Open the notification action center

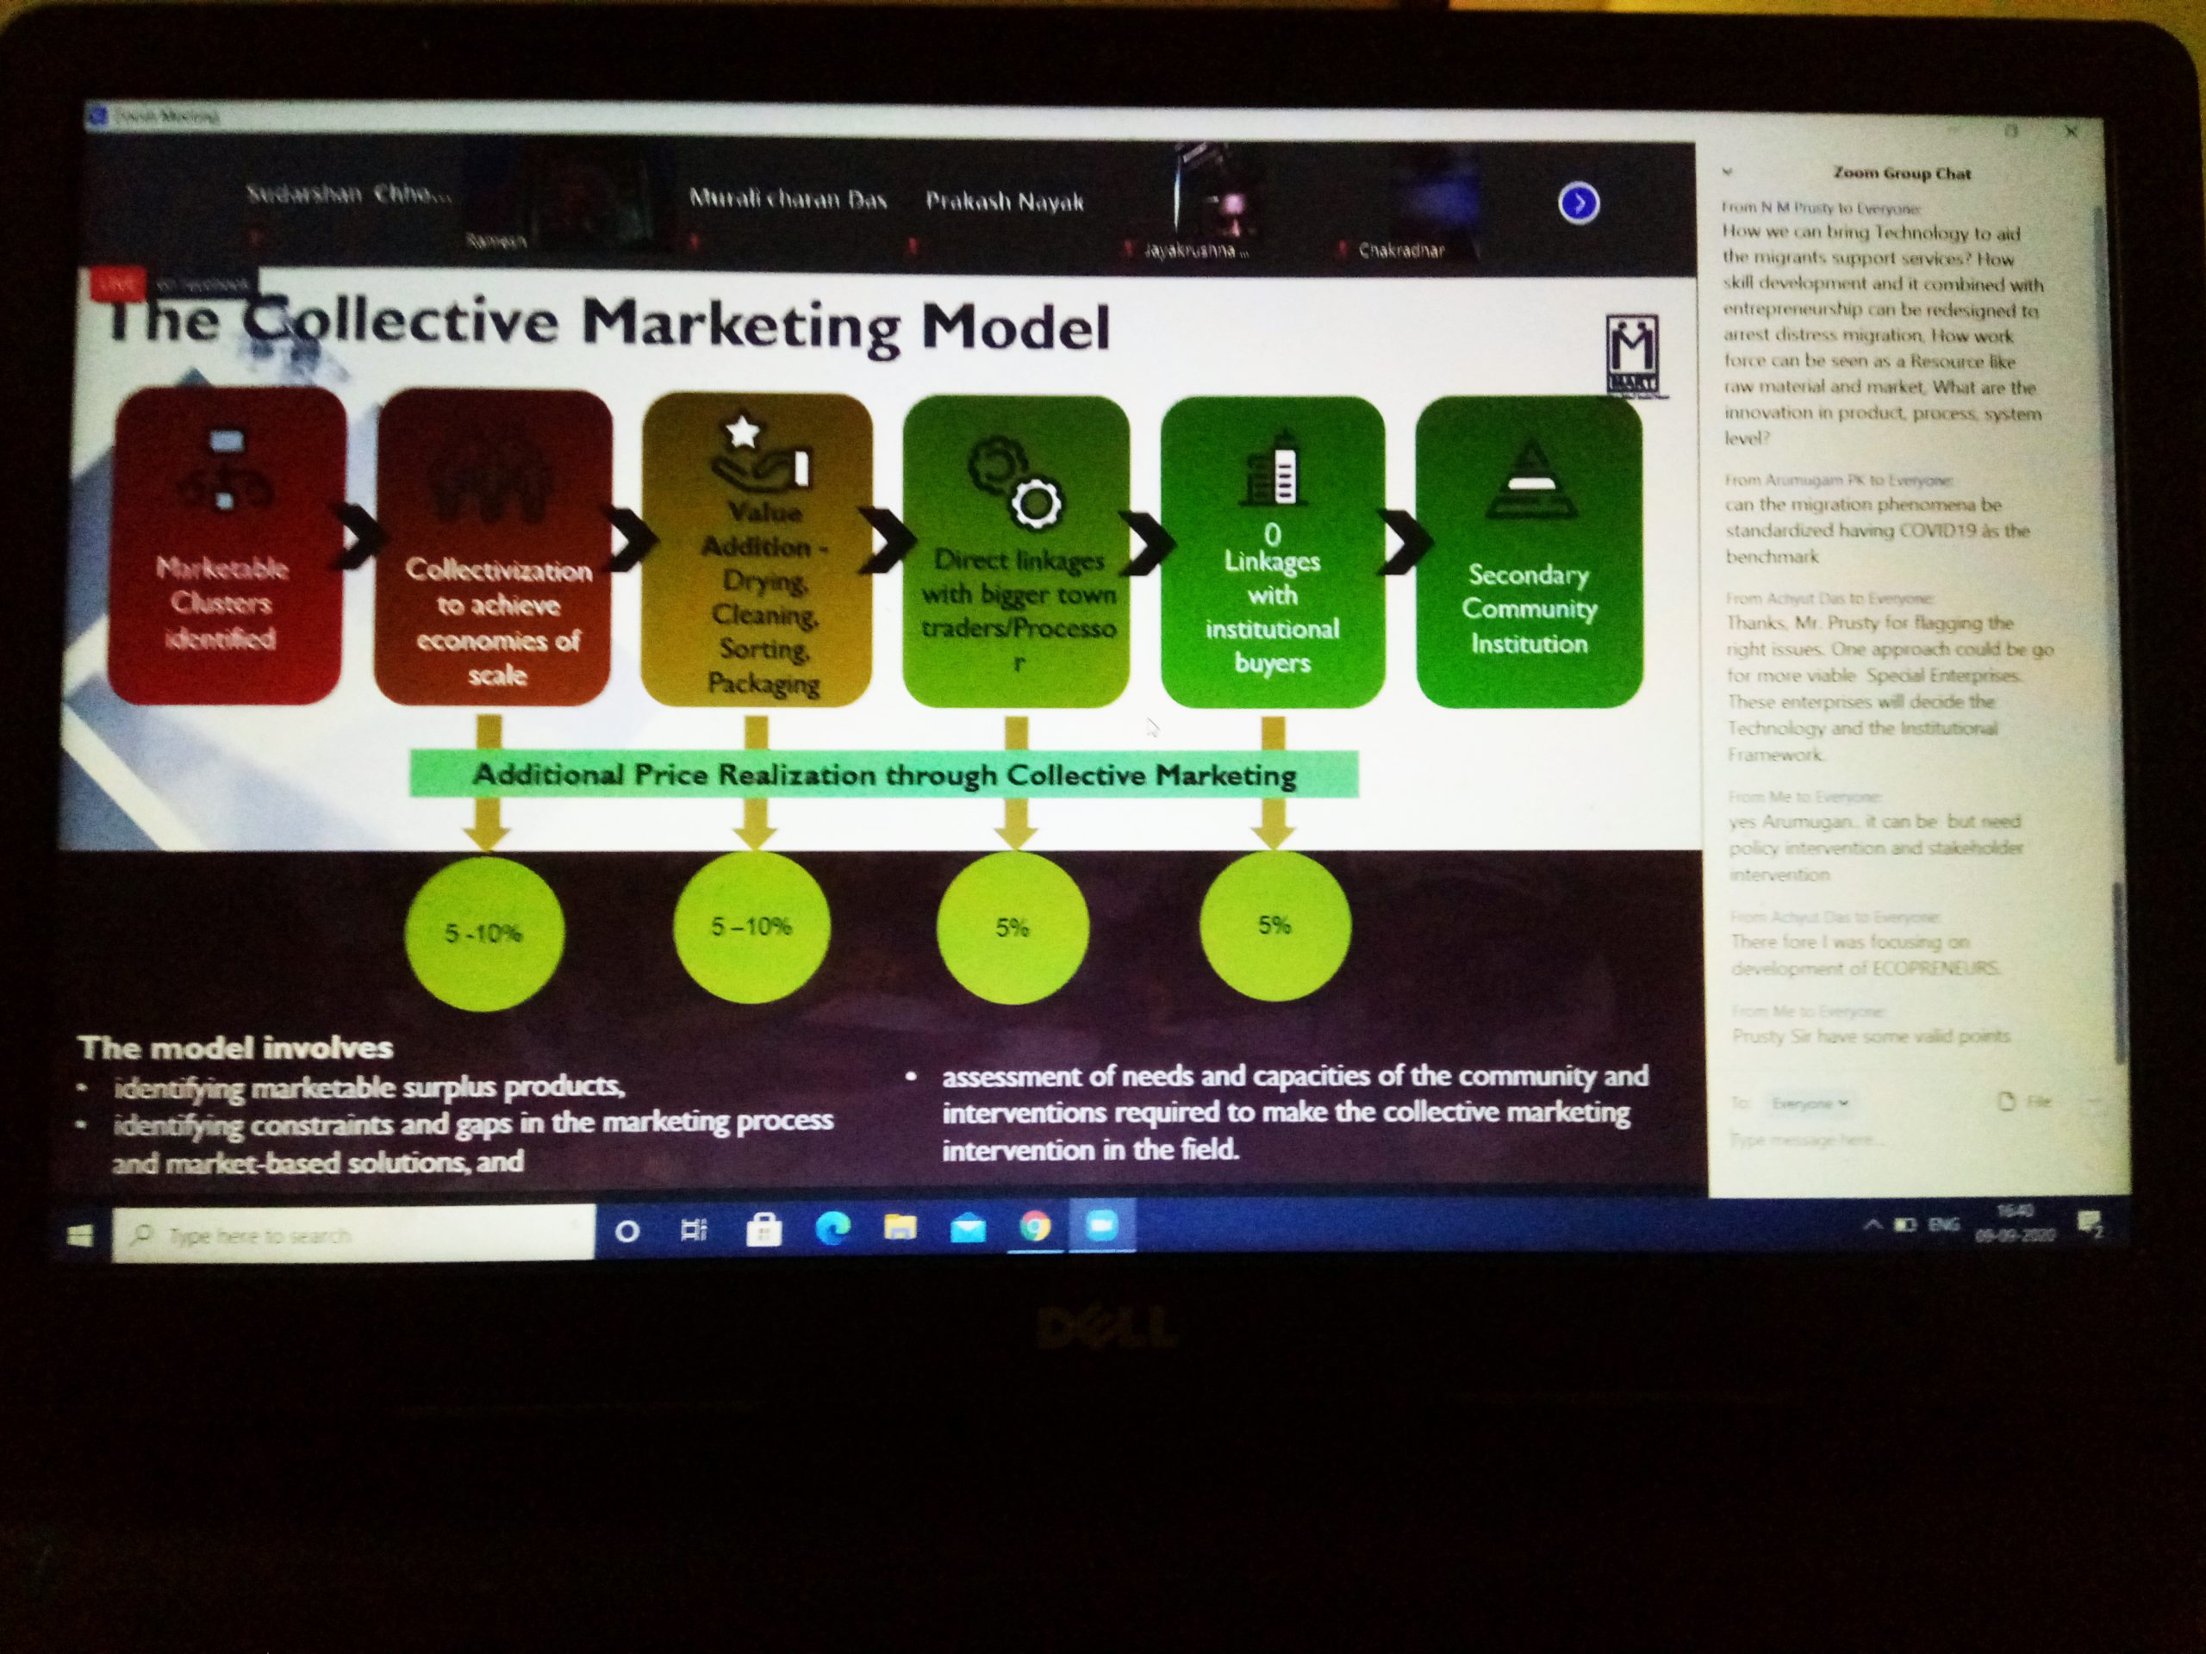[2090, 1224]
